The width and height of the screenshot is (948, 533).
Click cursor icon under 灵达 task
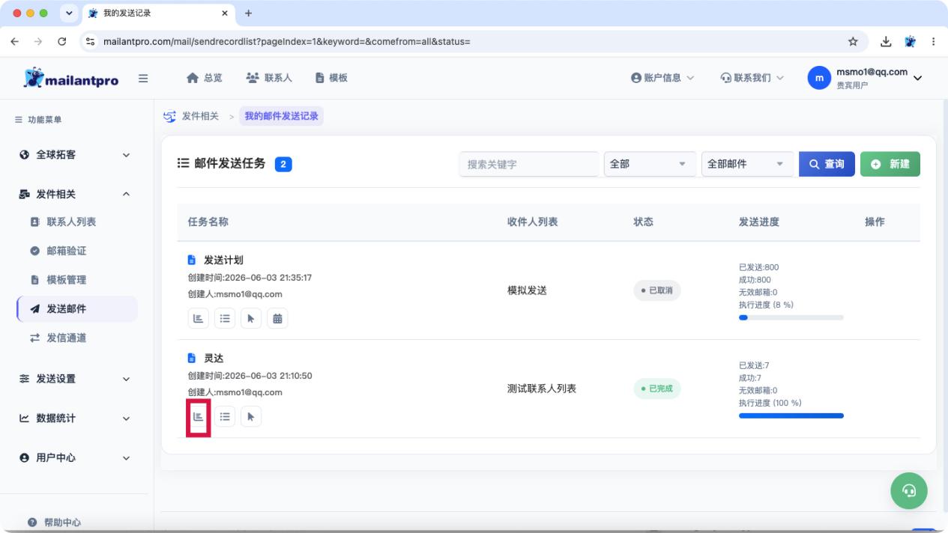click(x=251, y=417)
